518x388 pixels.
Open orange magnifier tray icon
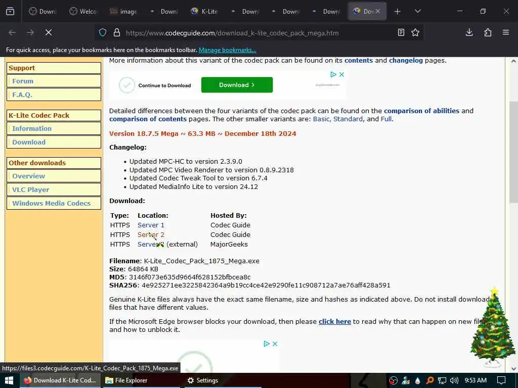pos(430,380)
